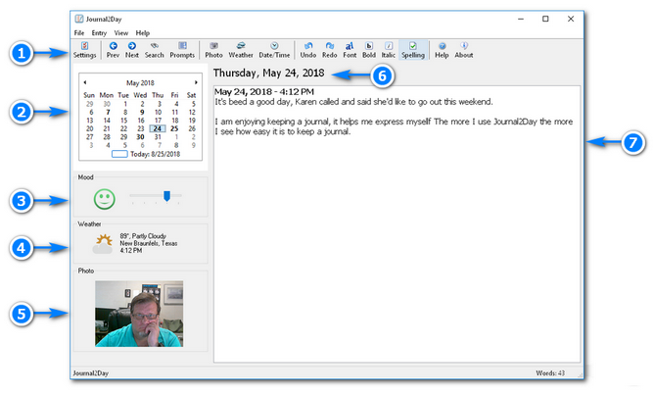
Task: Click New Braunfels, Texas location text
Action: coord(149,243)
